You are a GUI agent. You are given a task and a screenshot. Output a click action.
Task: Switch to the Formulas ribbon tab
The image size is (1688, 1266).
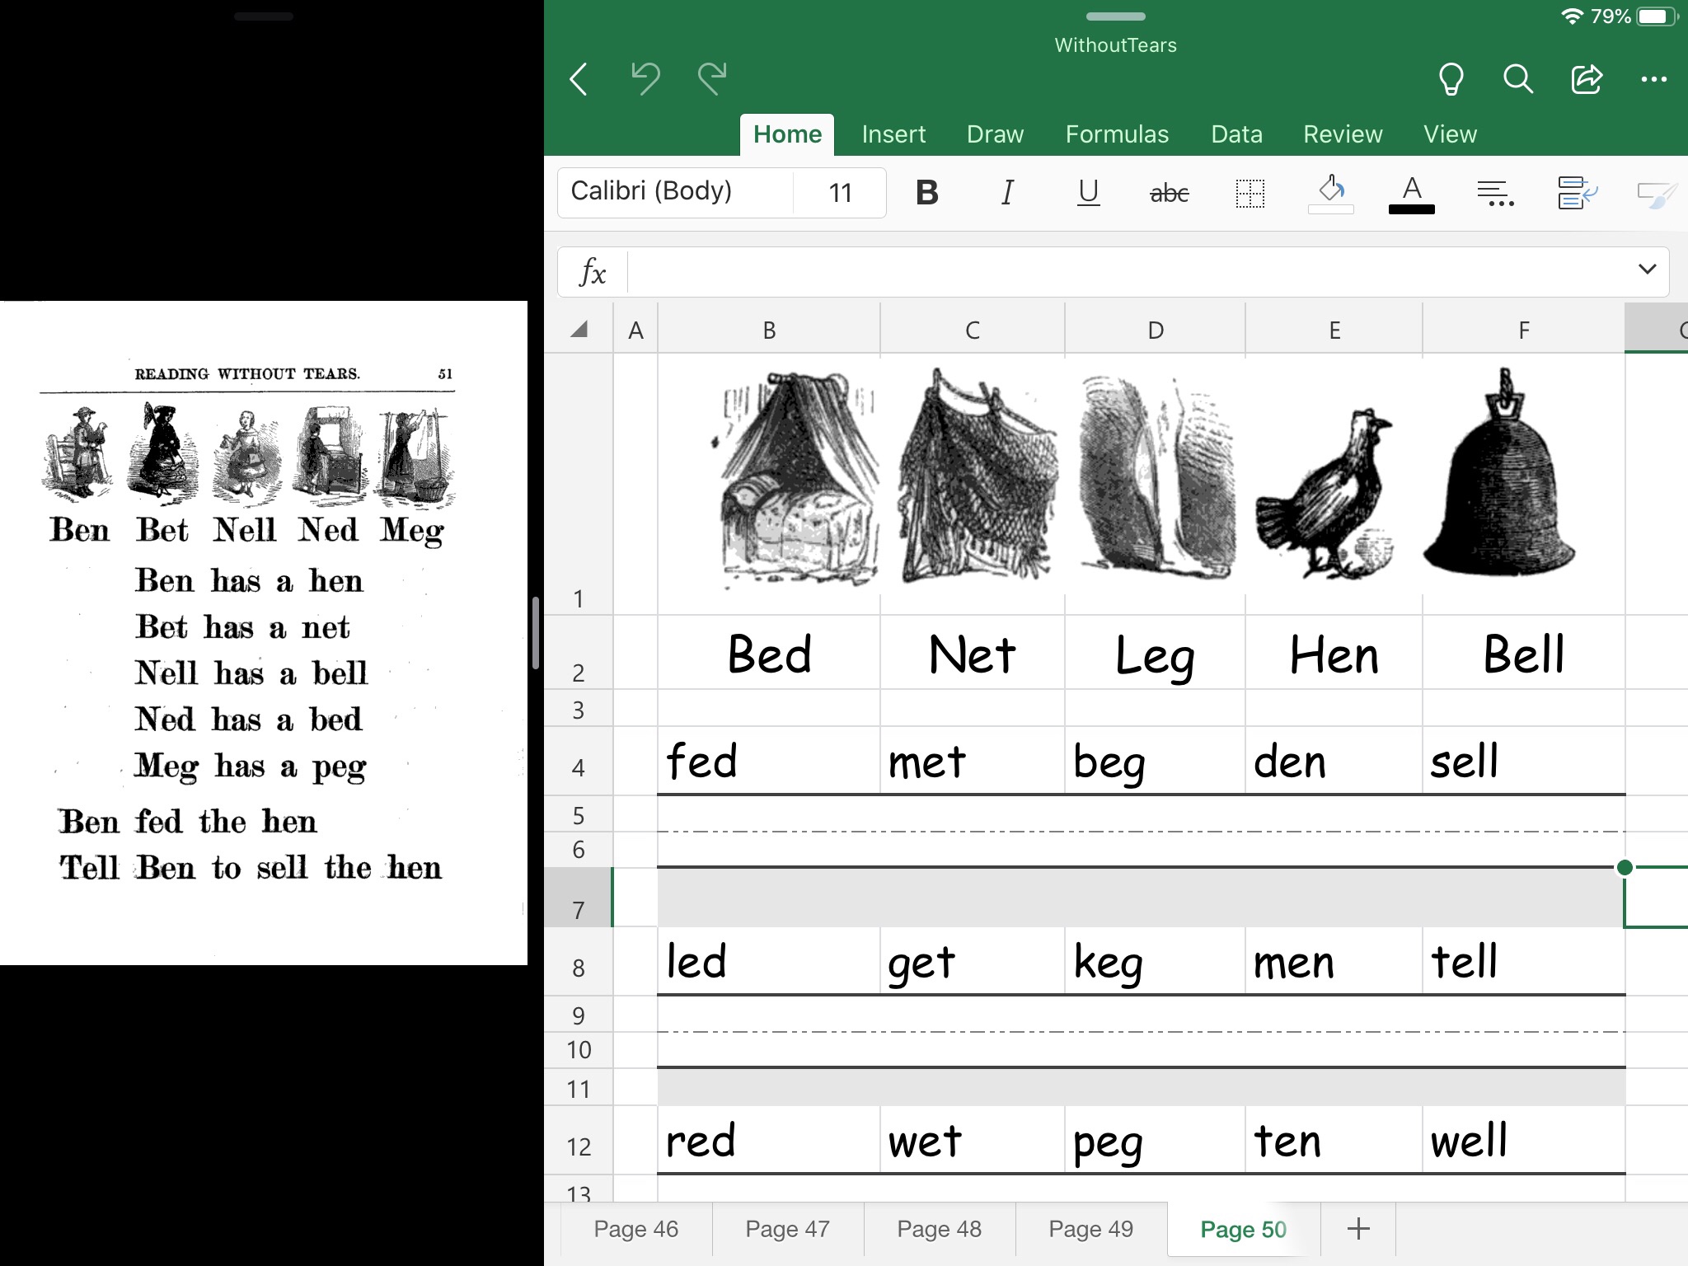click(x=1117, y=134)
